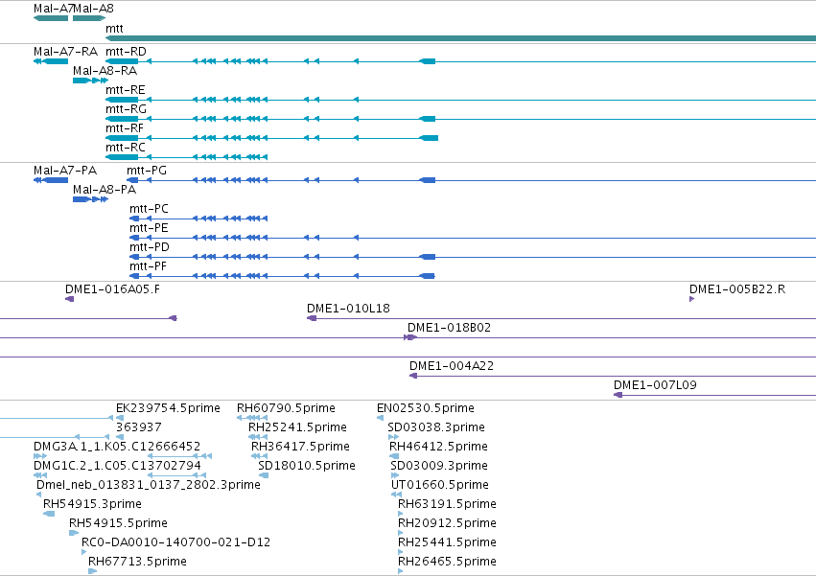Click the mtt-RE transcript label
The height and width of the screenshot is (576, 816).
coord(126,90)
